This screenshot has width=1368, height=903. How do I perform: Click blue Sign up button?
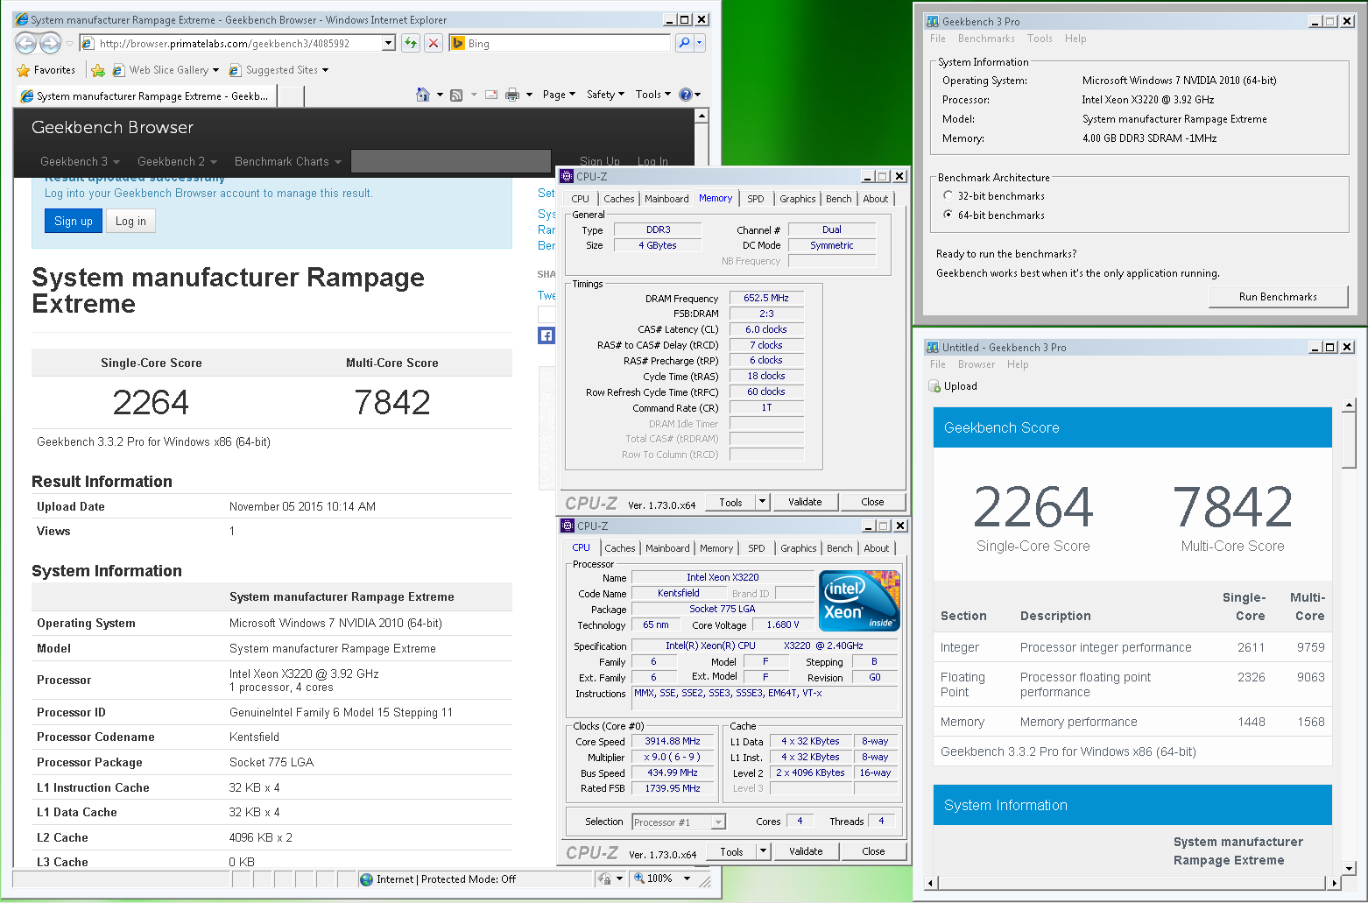click(x=74, y=221)
